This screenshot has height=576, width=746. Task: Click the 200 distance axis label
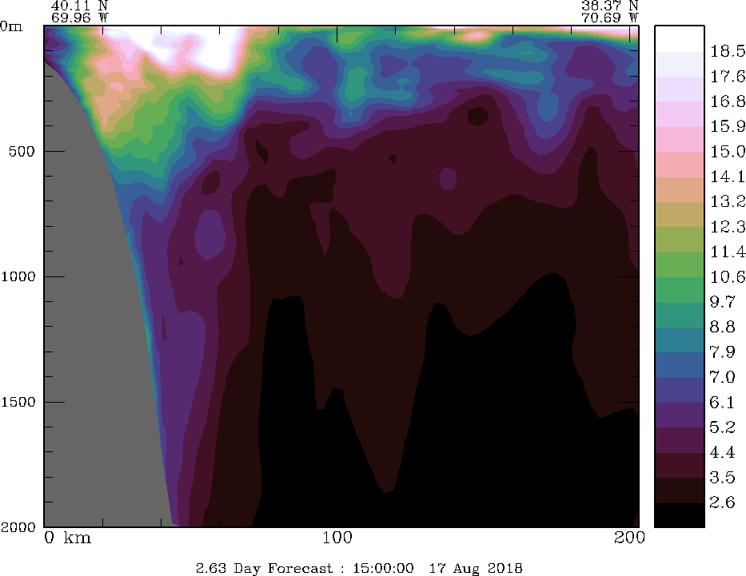[x=629, y=538]
